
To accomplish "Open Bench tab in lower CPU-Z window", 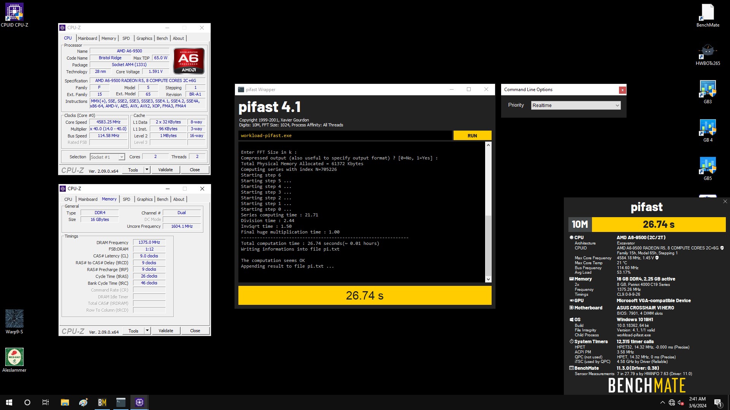I will pyautogui.click(x=163, y=199).
